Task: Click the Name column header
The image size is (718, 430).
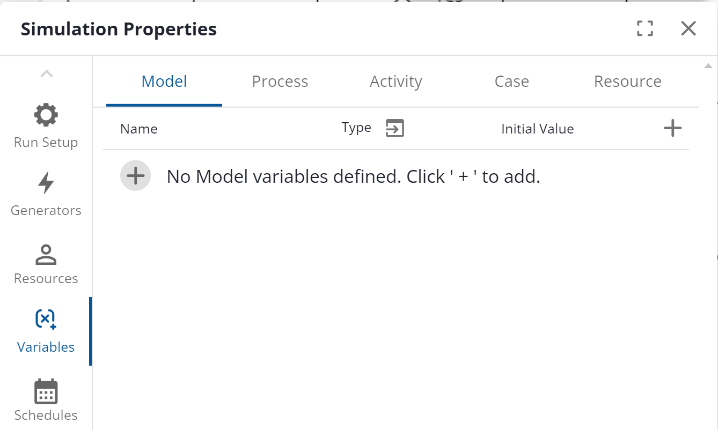Action: (x=139, y=129)
